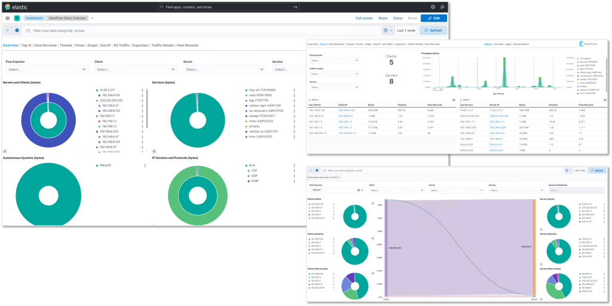Expand the Flow Exporter dropdown
The height and width of the screenshot is (306, 612).
pyautogui.click(x=45, y=69)
